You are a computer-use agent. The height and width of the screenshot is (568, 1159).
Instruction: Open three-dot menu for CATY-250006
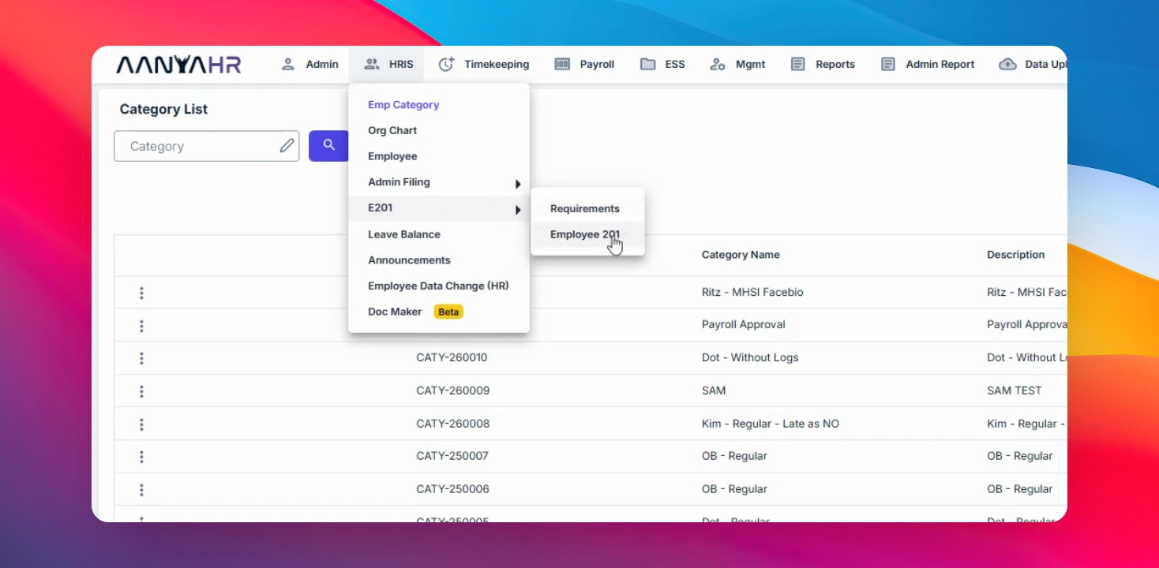tap(141, 490)
